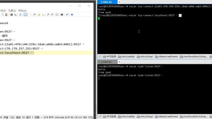This screenshot has height=119, width=212.
Task: Click the highlighted 'ct:localhost:9527' editor line
Action: tap(47, 53)
